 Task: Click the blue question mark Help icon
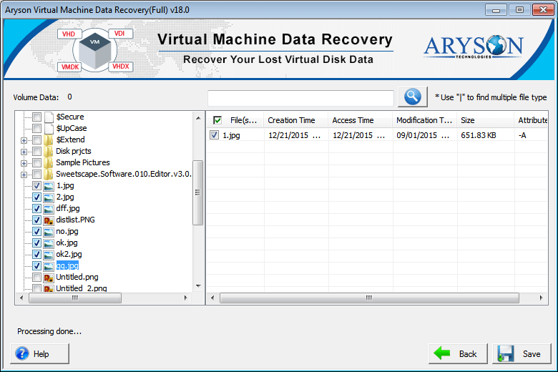tap(22, 353)
